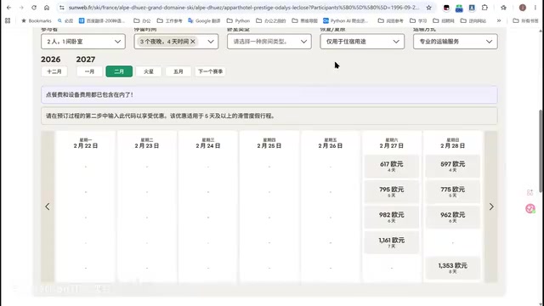Image resolution: width=544 pixels, height=306 pixels.
Task: Open the Google 翻译 bookmark
Action: coord(204,20)
